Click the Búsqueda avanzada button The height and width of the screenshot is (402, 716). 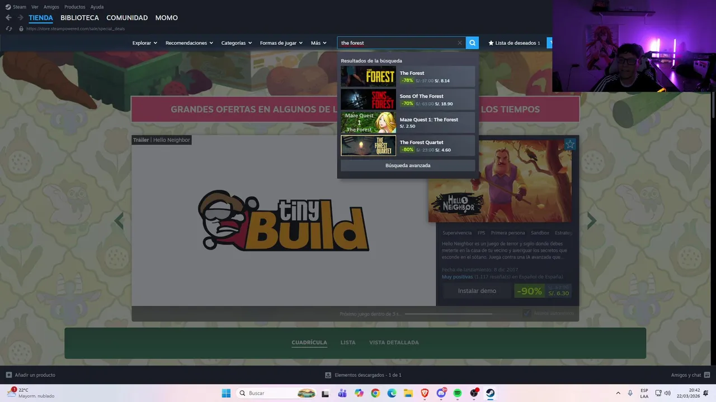[408, 165]
